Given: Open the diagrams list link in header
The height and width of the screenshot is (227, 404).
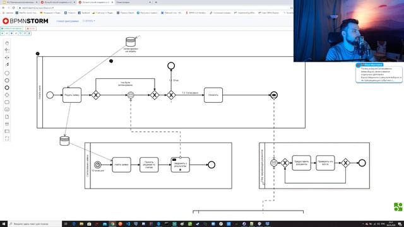Looking at the screenshot, I should pyautogui.click(x=68, y=21).
